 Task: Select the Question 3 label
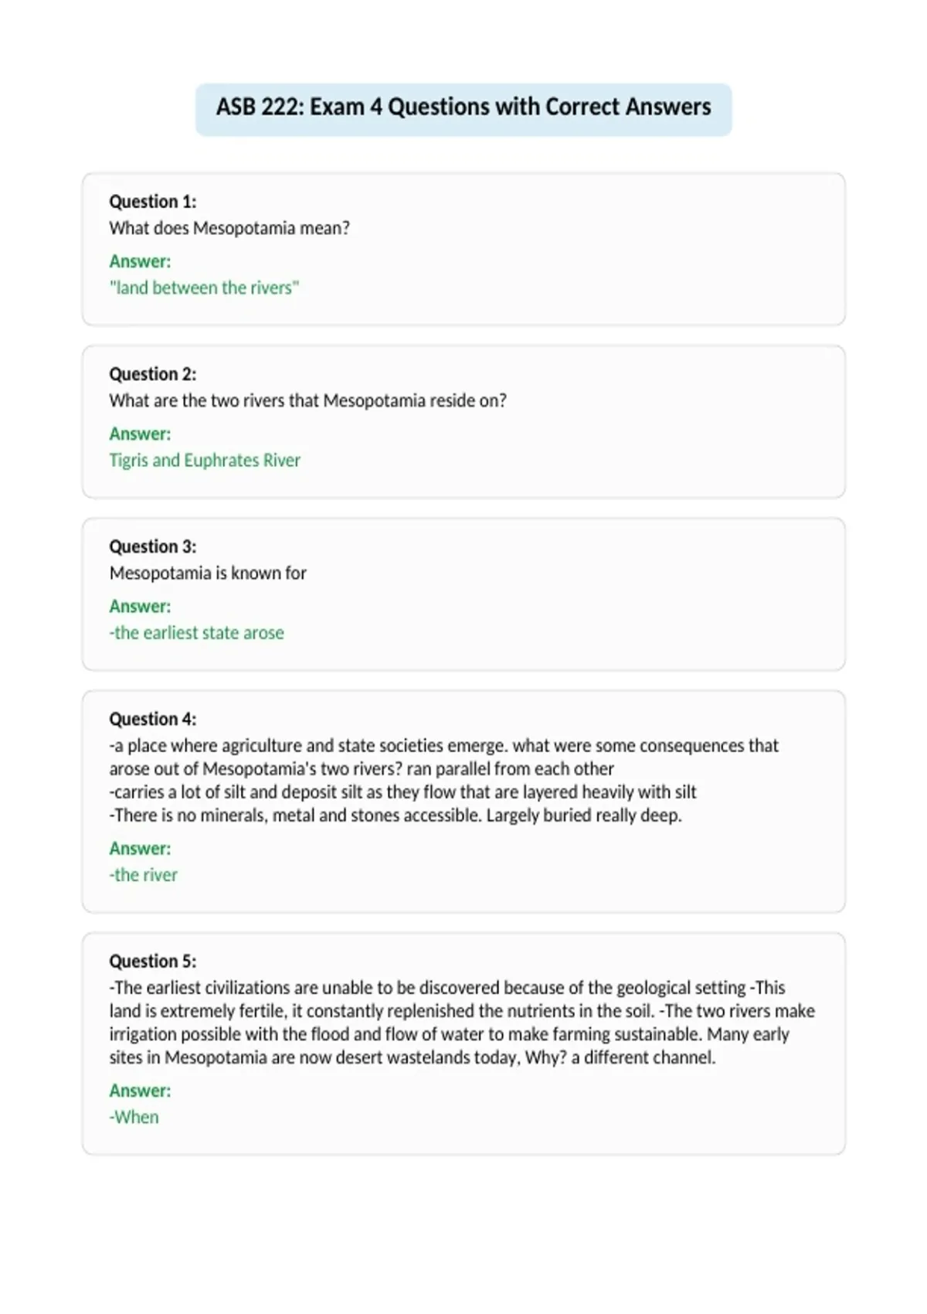click(x=153, y=546)
